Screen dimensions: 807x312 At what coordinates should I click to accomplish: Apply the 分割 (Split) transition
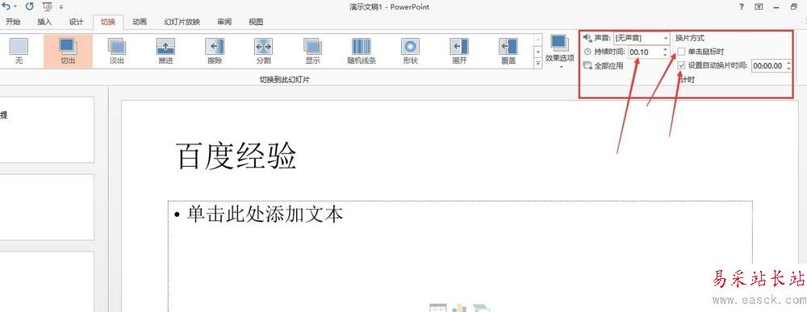[x=264, y=51]
